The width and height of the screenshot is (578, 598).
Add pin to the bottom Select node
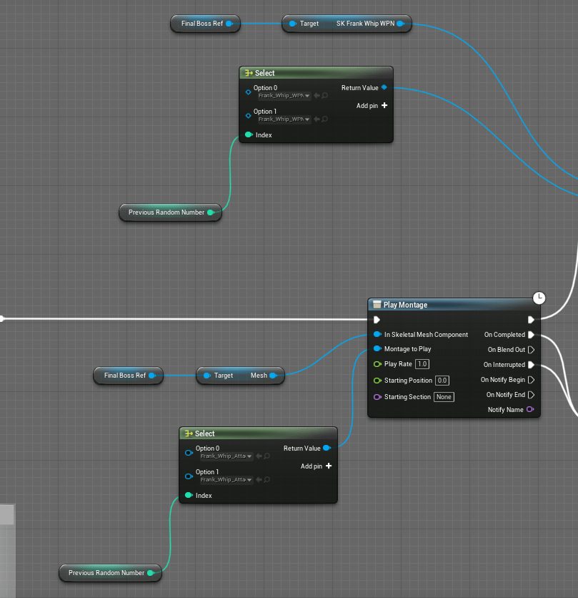[329, 466]
